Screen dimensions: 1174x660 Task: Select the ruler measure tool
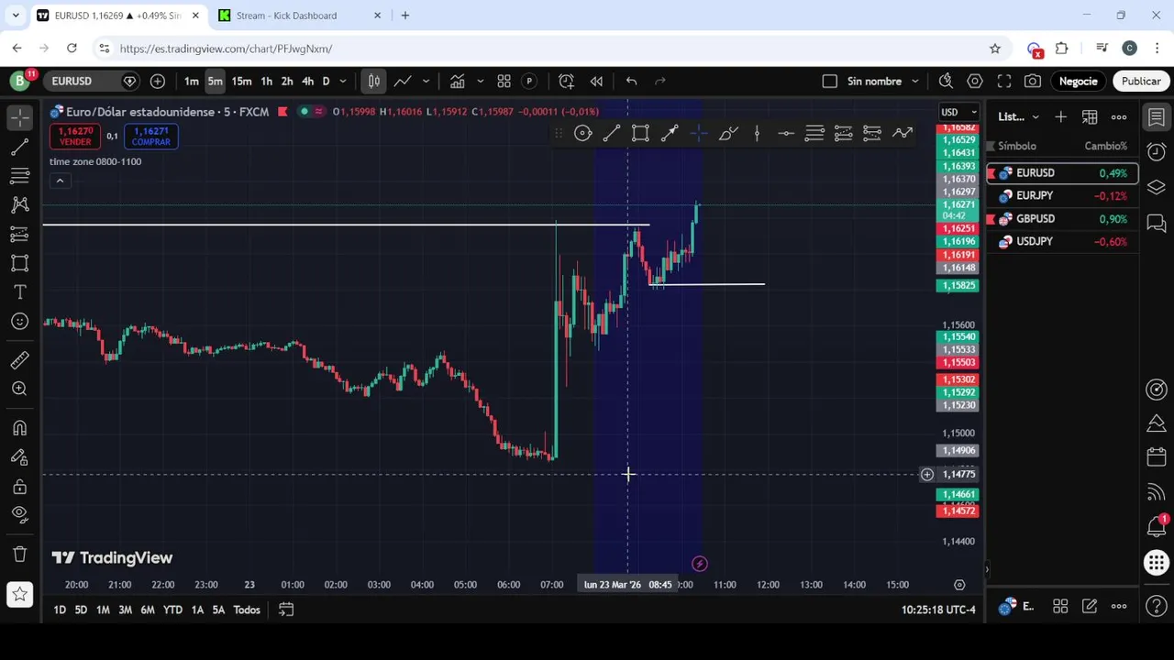19,360
